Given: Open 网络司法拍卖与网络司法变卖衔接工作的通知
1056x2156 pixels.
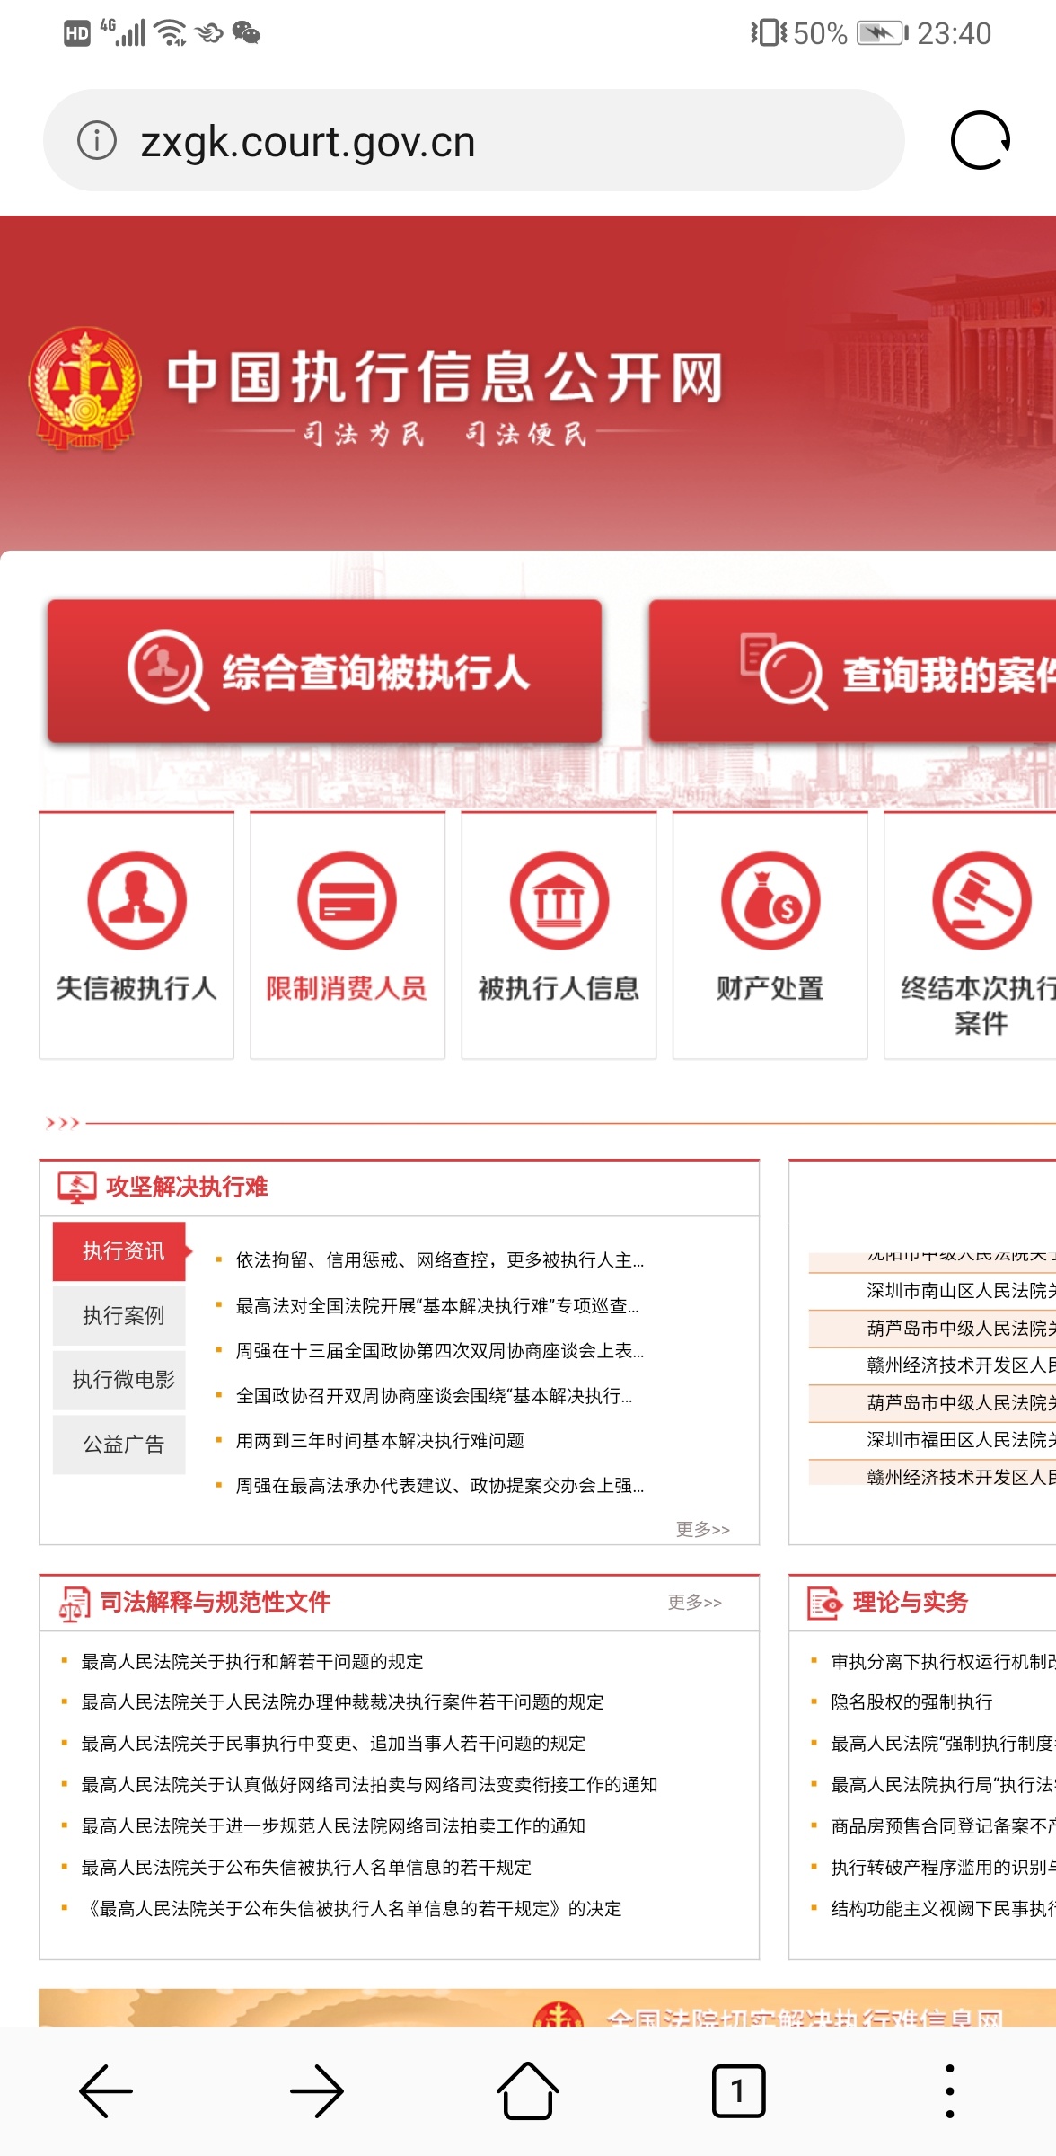Looking at the screenshot, I should coord(369,1784).
